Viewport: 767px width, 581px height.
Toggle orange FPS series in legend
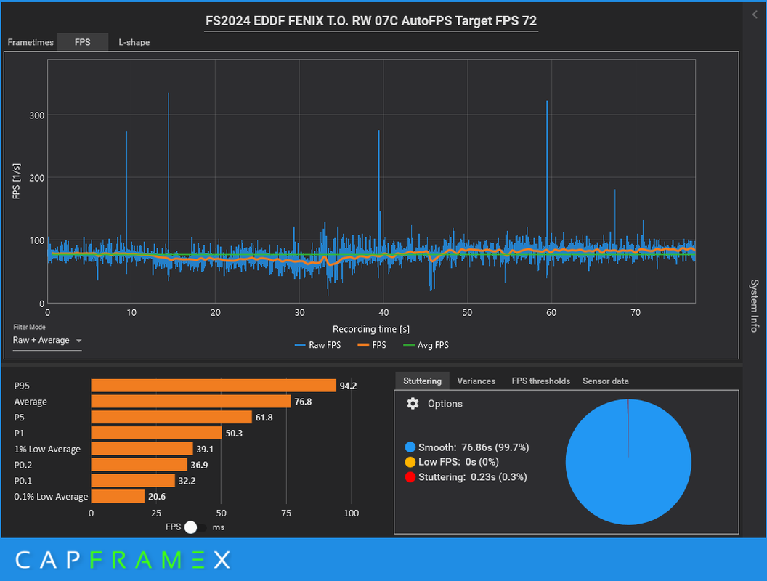372,345
